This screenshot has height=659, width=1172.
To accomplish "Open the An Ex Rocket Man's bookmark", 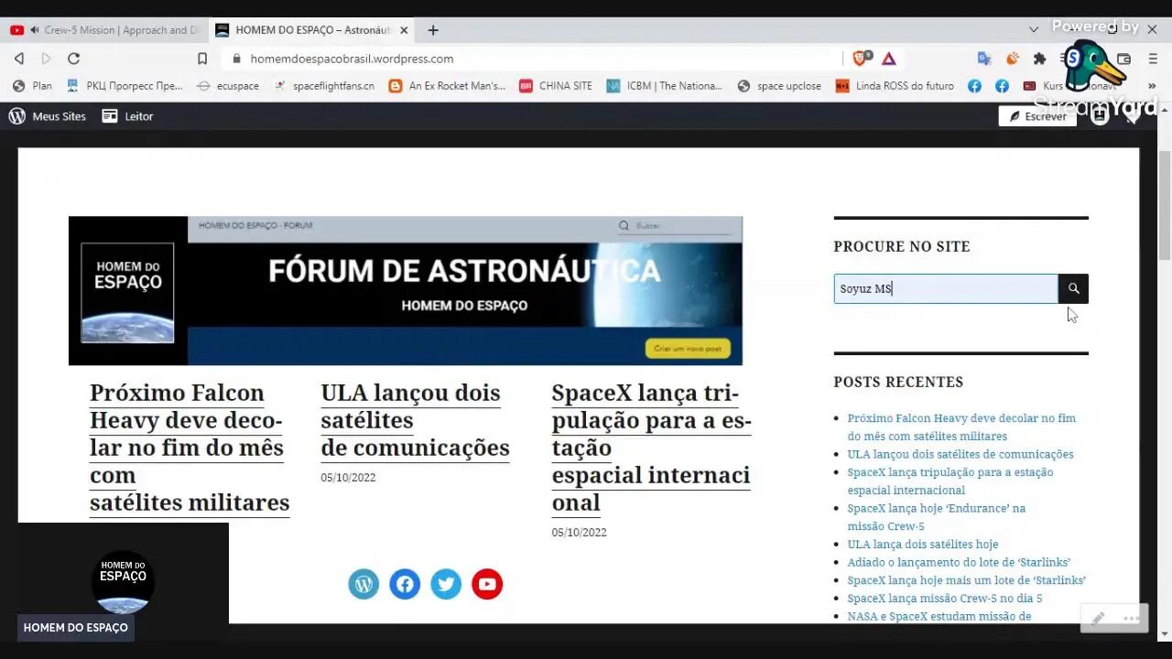I will coord(447,86).
